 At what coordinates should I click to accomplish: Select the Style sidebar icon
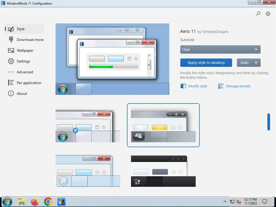point(11,29)
